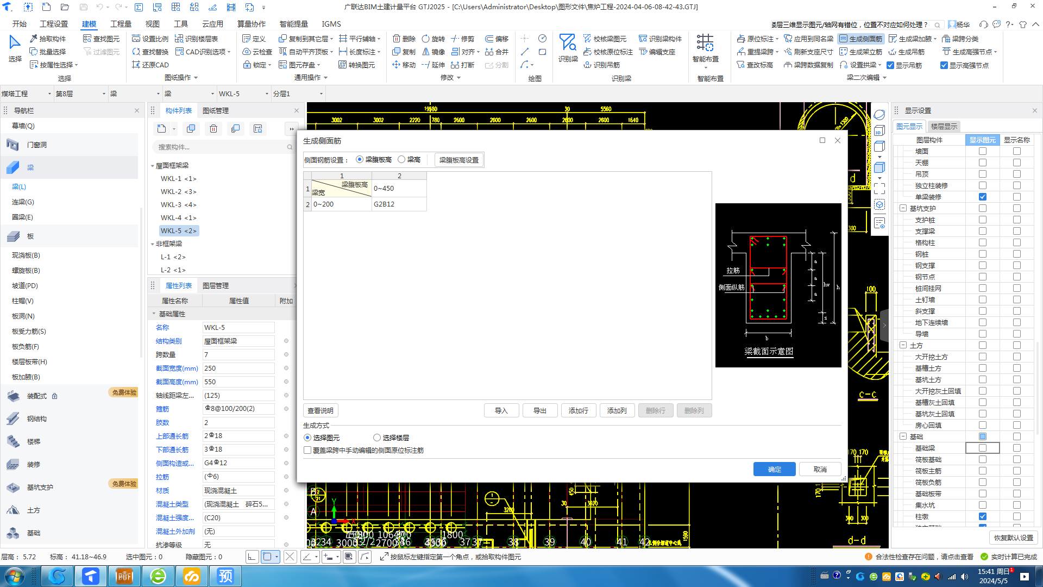Image resolution: width=1043 pixels, height=587 pixels.
Task: Click the 确定 button in dialog
Action: [775, 470]
